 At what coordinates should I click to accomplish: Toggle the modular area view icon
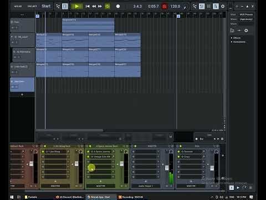click(x=216, y=6)
